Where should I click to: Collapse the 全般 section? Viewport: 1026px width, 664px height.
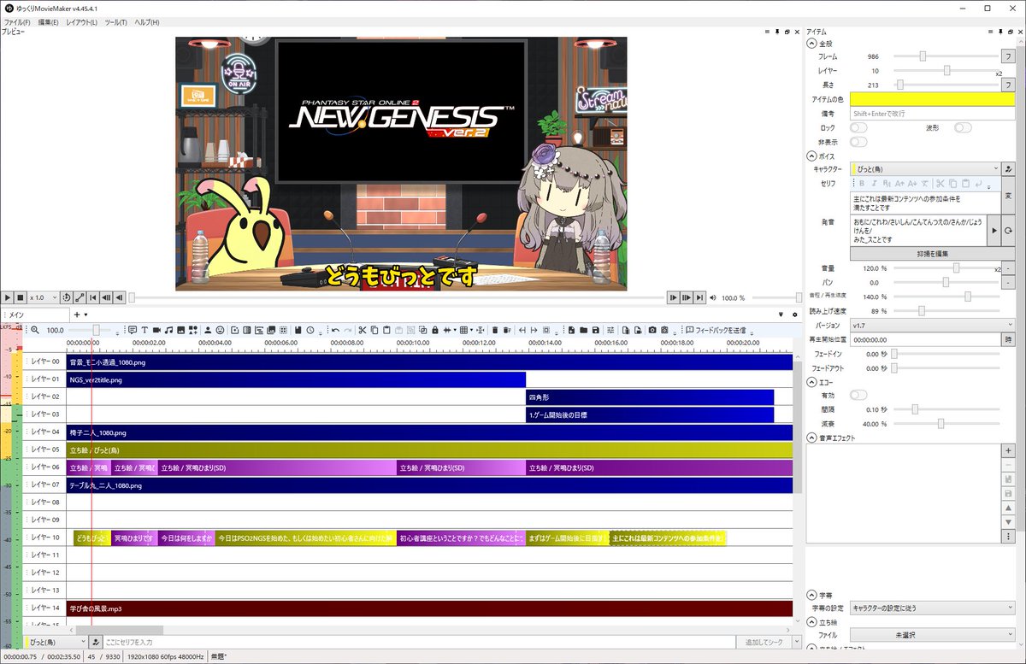(811, 43)
